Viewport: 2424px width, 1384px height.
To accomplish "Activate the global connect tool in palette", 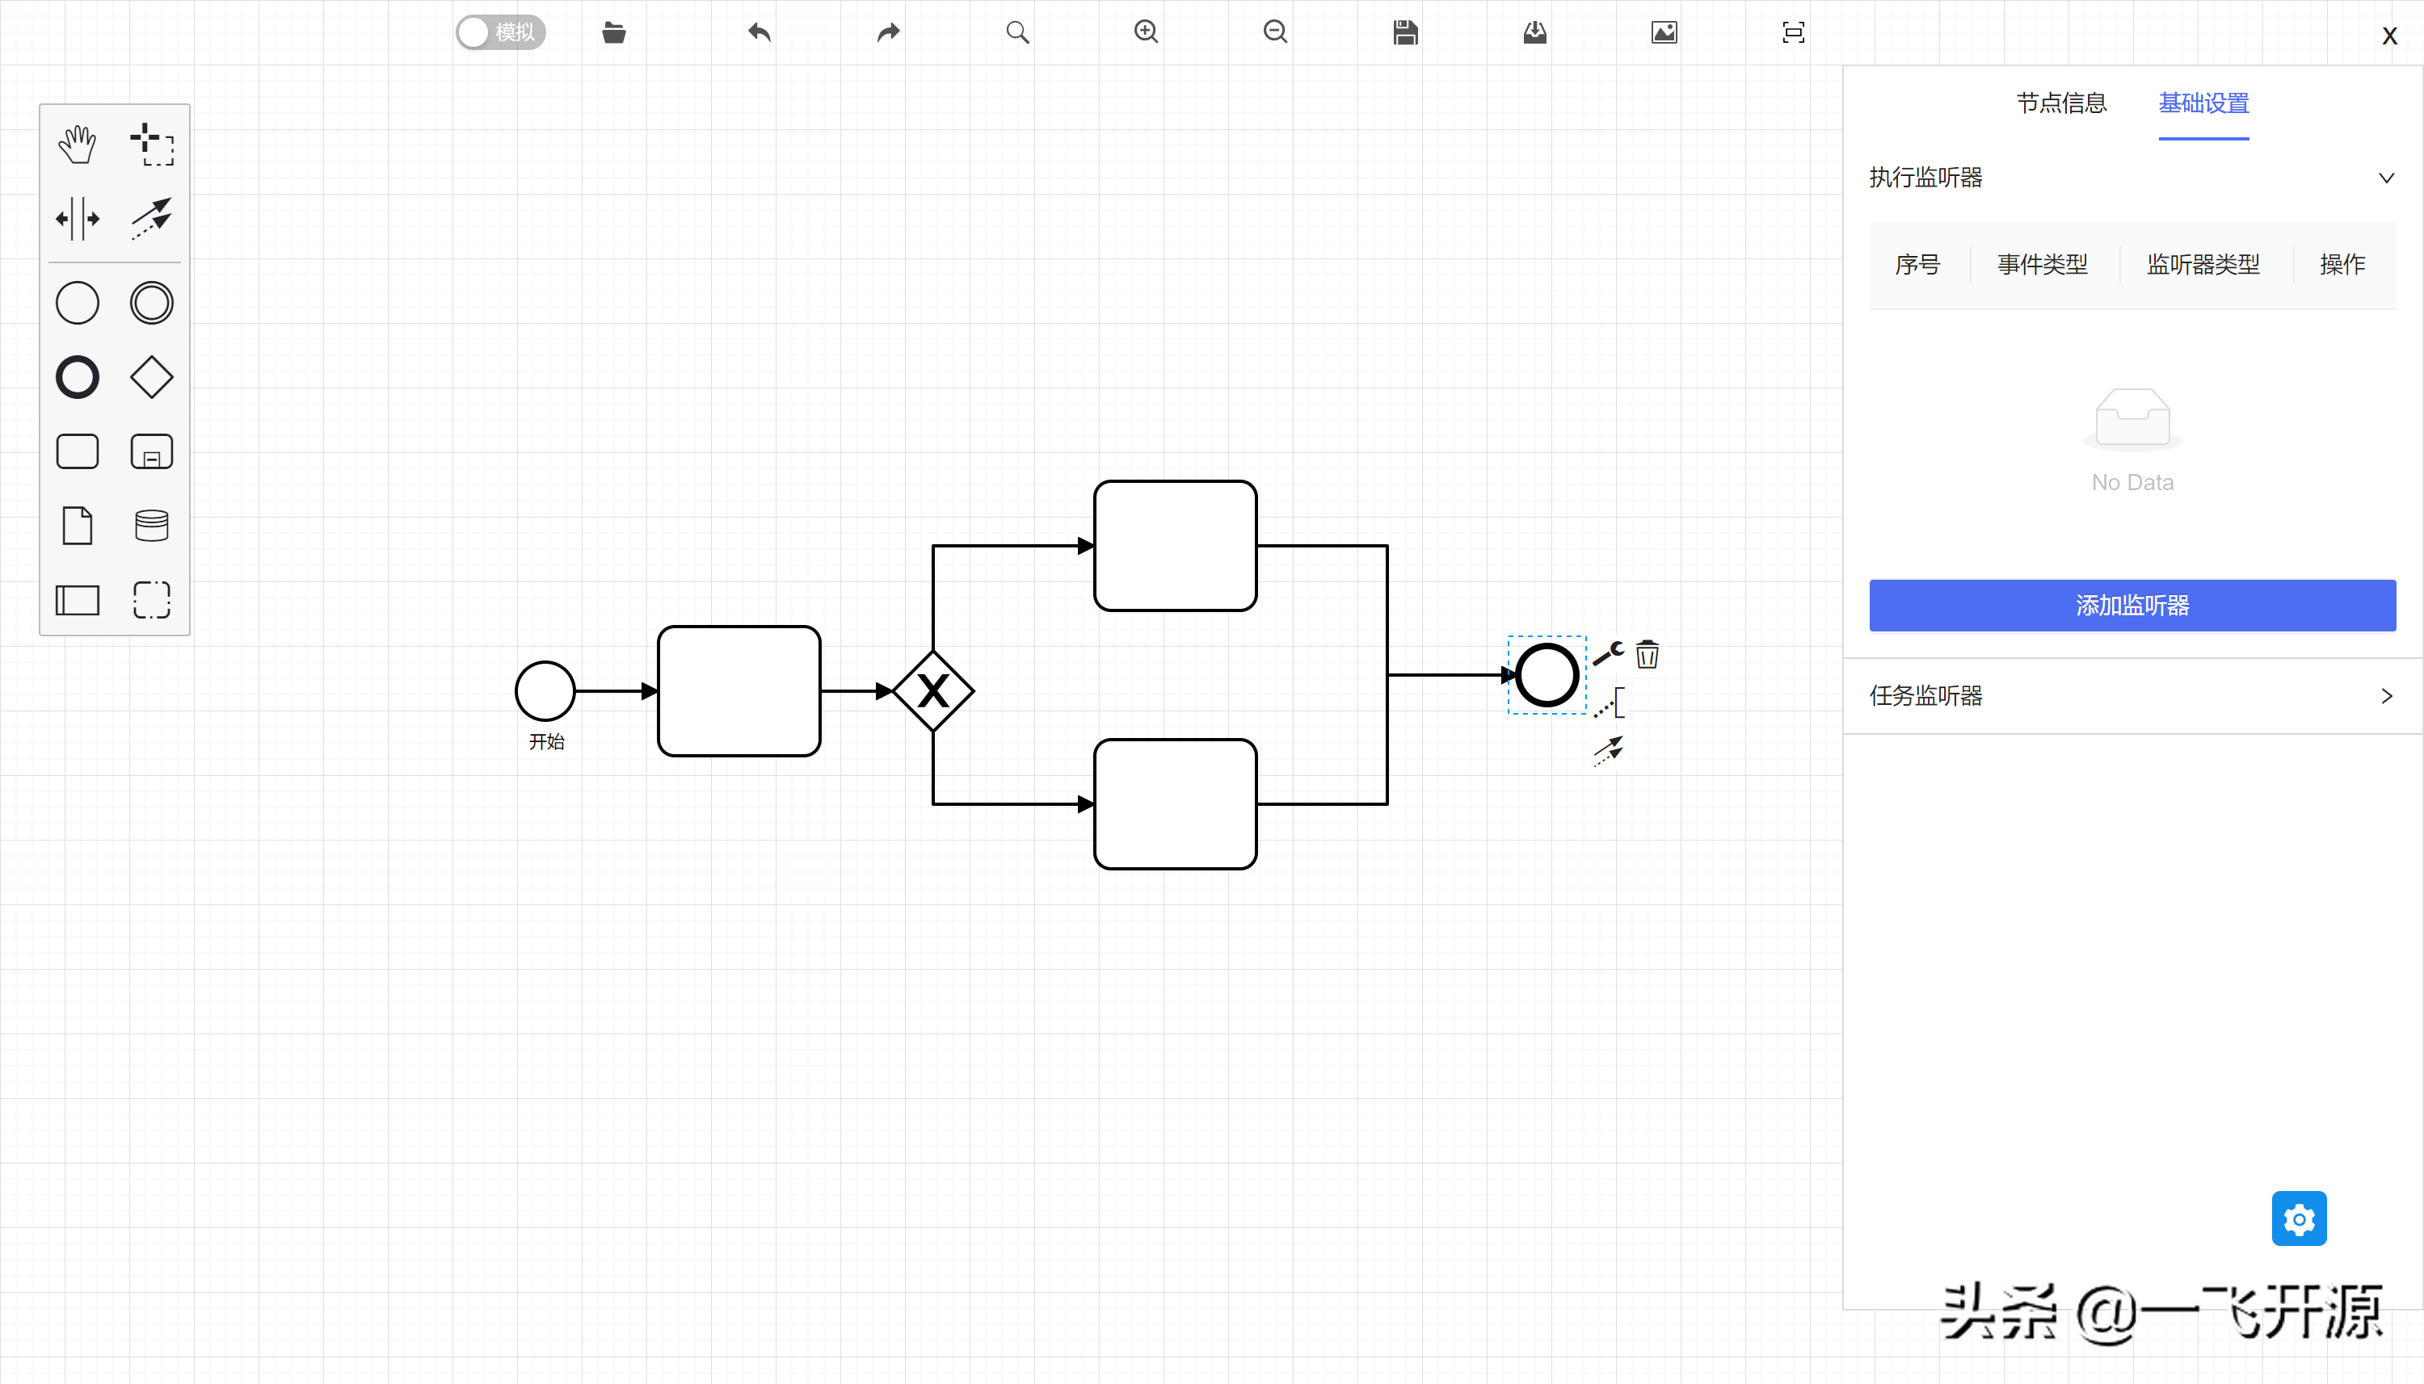I will click(x=151, y=219).
